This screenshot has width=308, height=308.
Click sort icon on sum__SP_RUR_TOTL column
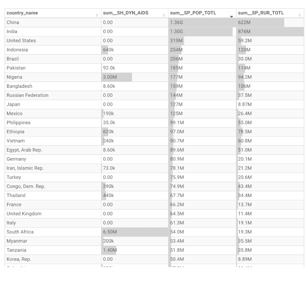(300, 15)
